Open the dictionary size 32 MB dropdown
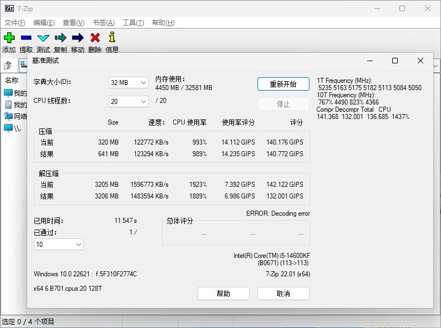Image resolution: width=441 pixels, height=328 pixels. [x=129, y=83]
